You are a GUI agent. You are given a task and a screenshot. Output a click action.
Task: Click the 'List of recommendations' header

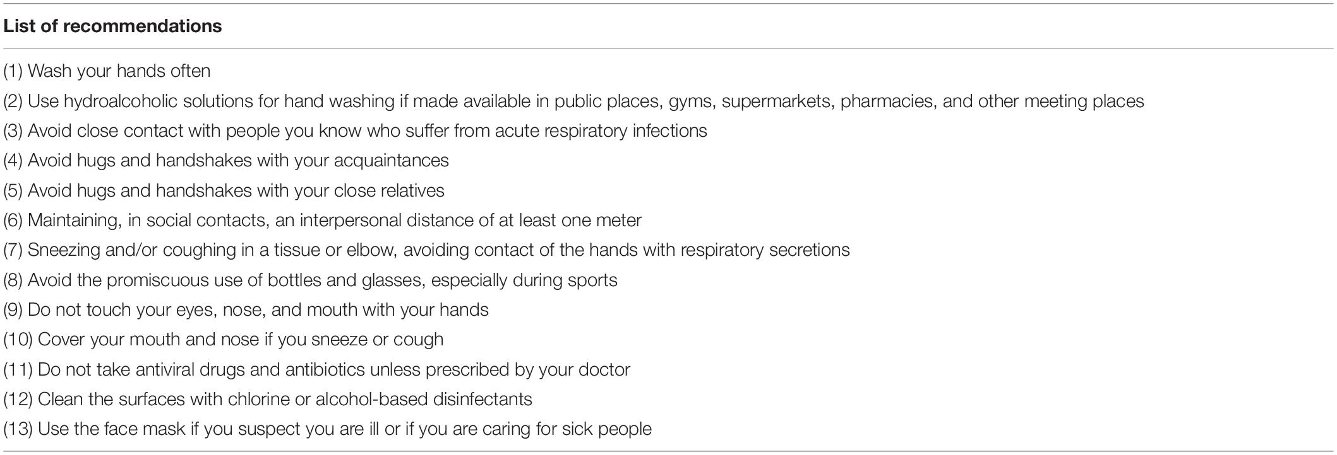pyautogui.click(x=113, y=26)
